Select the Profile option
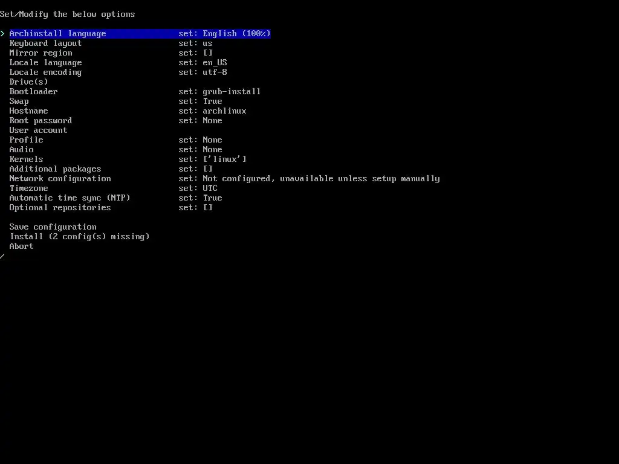Image resolution: width=619 pixels, height=464 pixels. (x=26, y=140)
